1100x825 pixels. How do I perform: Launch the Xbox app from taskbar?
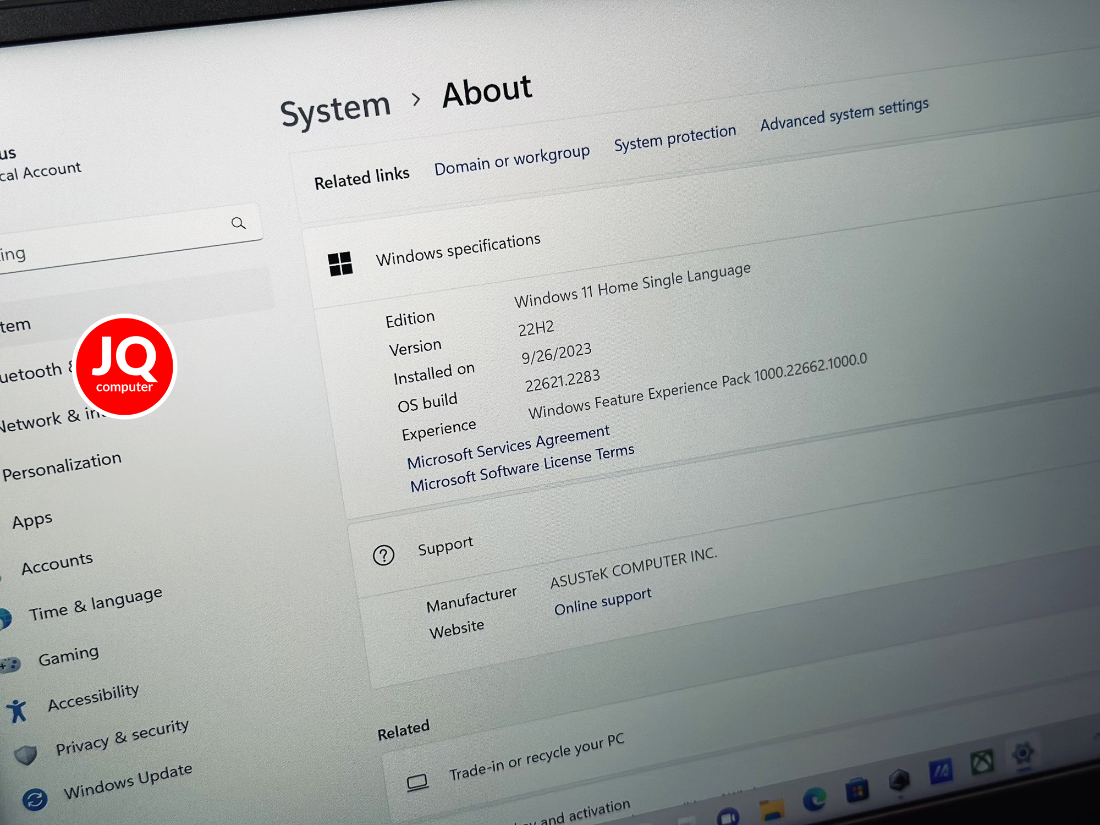point(982,762)
